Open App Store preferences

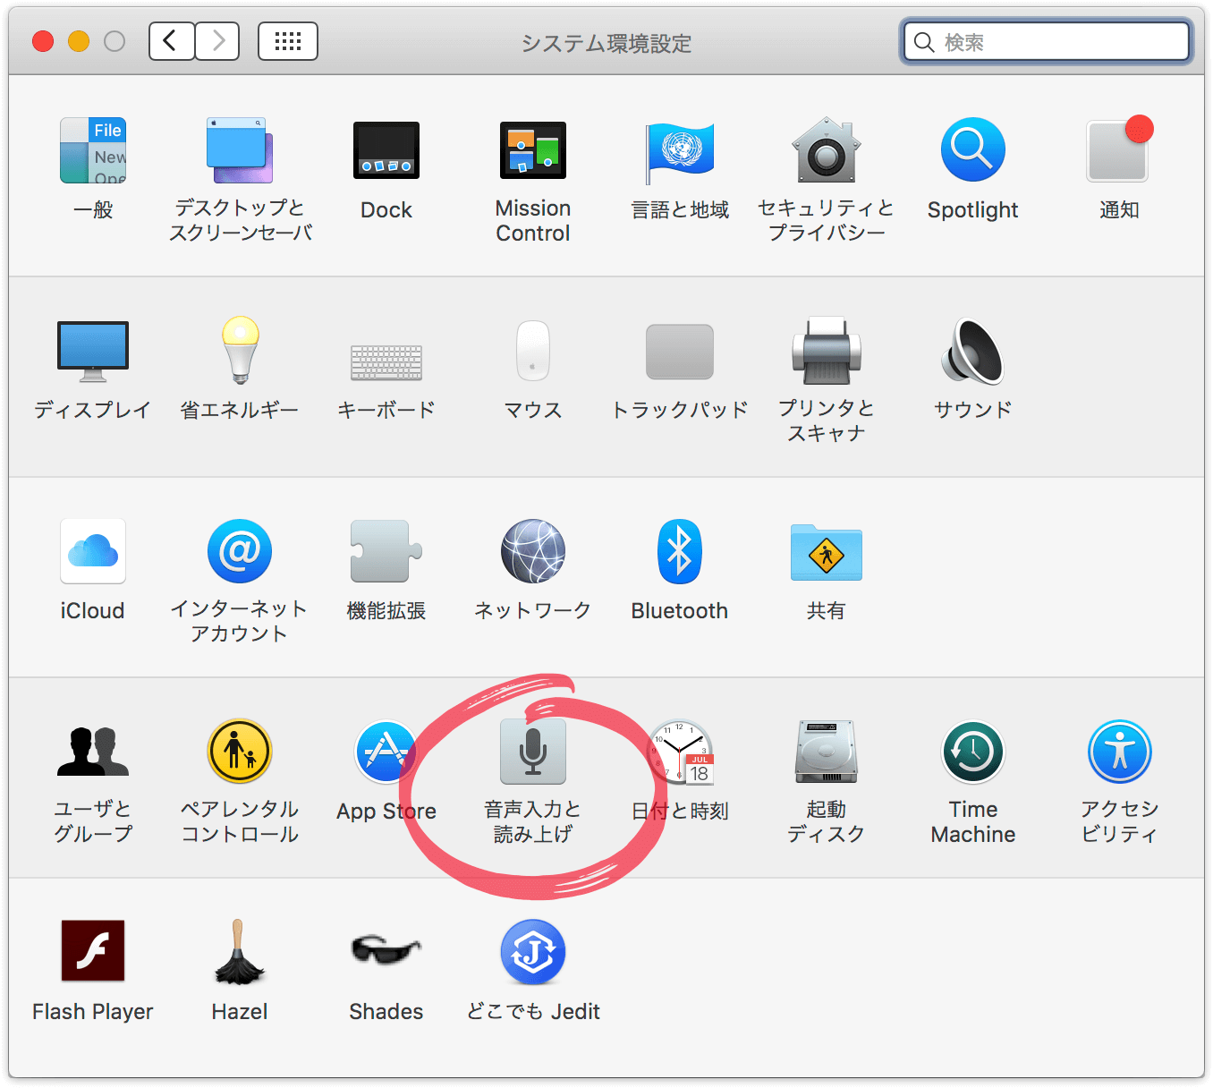pos(386,752)
